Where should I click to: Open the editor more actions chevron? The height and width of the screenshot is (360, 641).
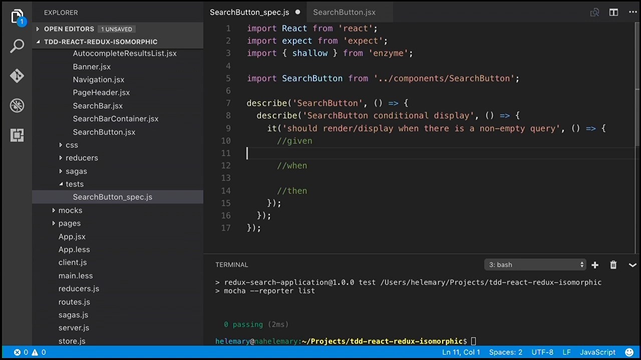[x=632, y=12]
